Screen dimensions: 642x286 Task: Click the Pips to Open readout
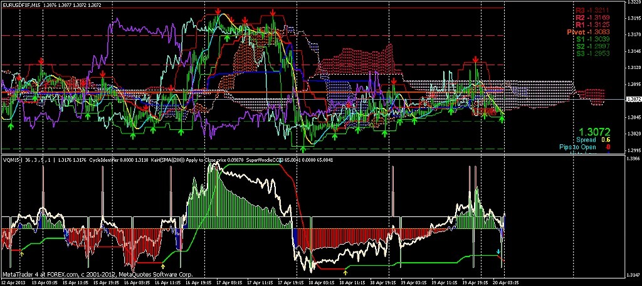coord(585,147)
